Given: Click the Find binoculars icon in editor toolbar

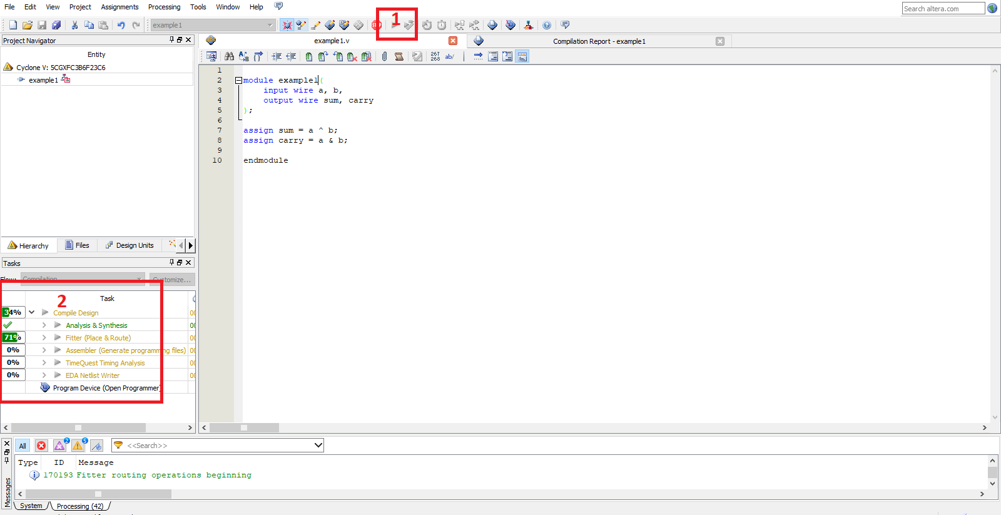Looking at the screenshot, I should point(229,56).
